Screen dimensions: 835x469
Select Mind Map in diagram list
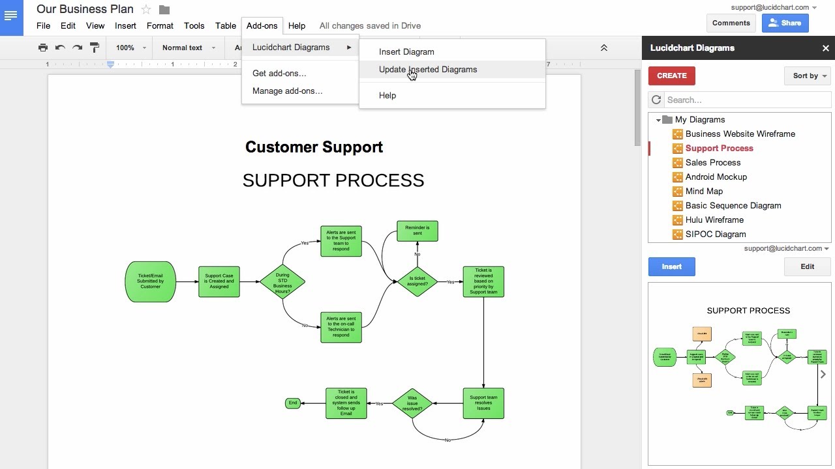704,192
